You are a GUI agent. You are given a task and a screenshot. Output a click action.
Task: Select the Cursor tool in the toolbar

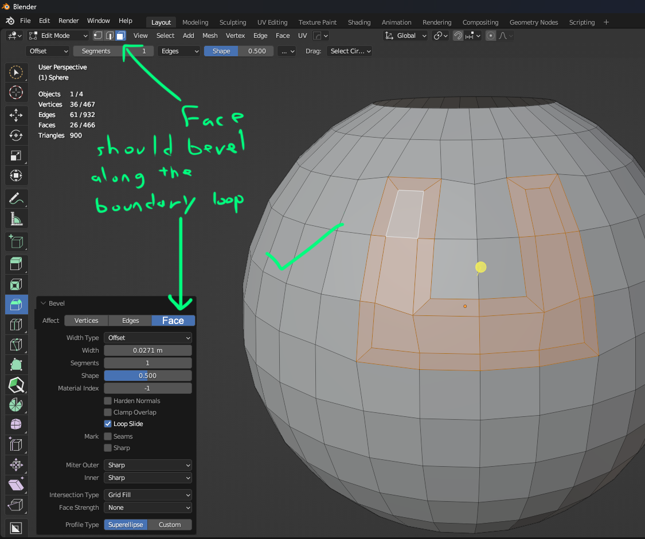[16, 92]
